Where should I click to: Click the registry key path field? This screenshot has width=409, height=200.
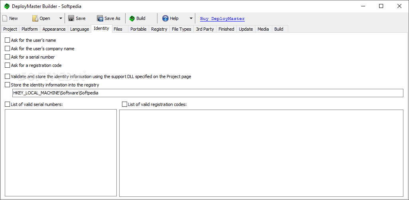coord(208,93)
